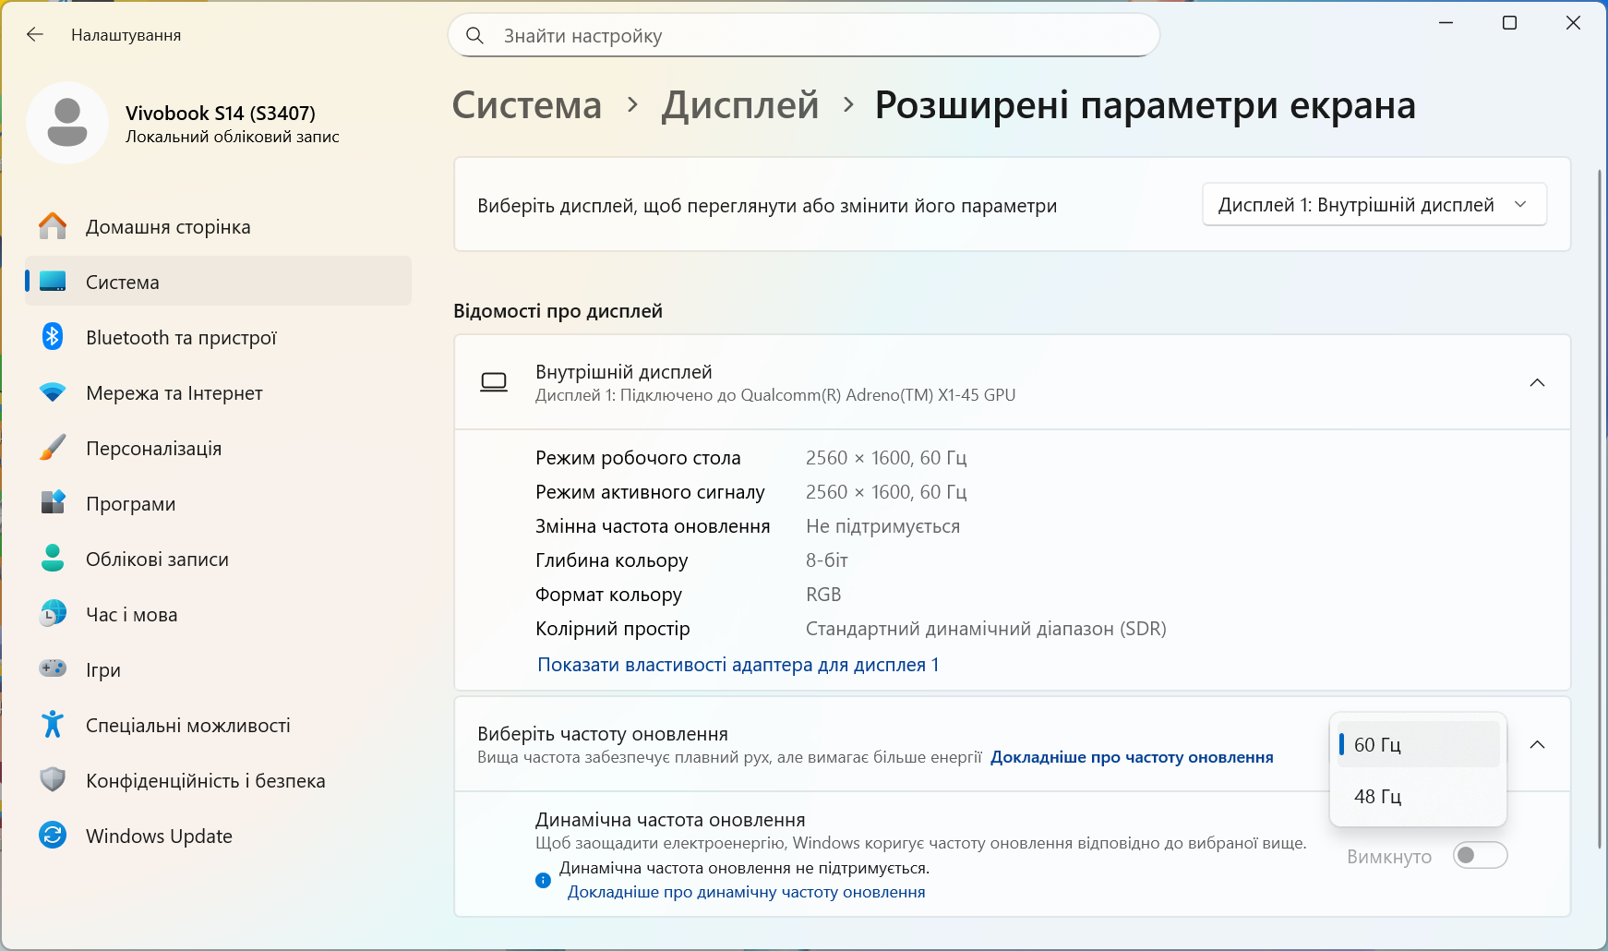Open Докладніше про динамічну частоту оновлення link
Image resolution: width=1608 pixels, height=951 pixels.
click(746, 892)
